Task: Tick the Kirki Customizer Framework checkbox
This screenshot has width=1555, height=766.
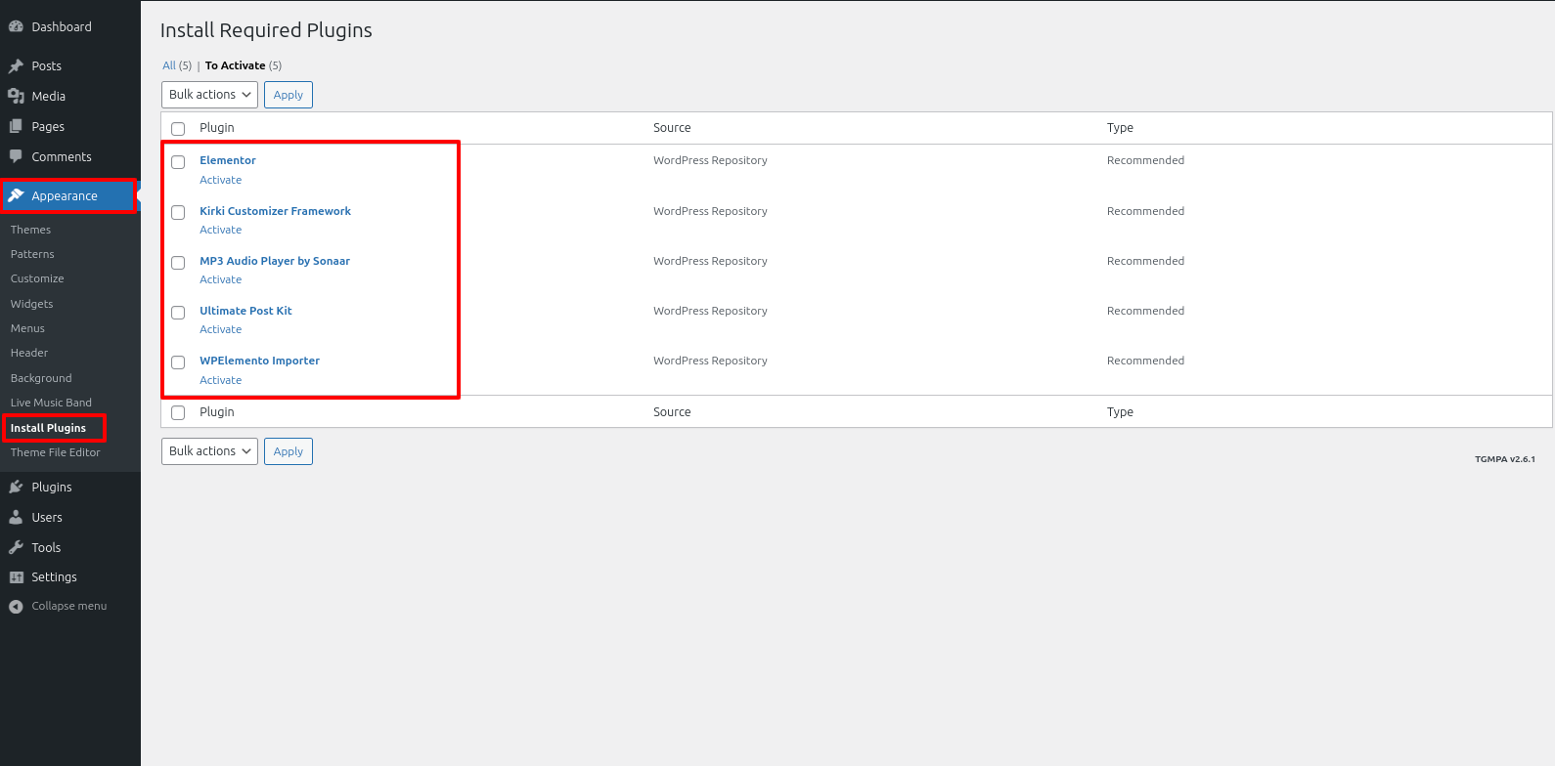Action: 178,212
